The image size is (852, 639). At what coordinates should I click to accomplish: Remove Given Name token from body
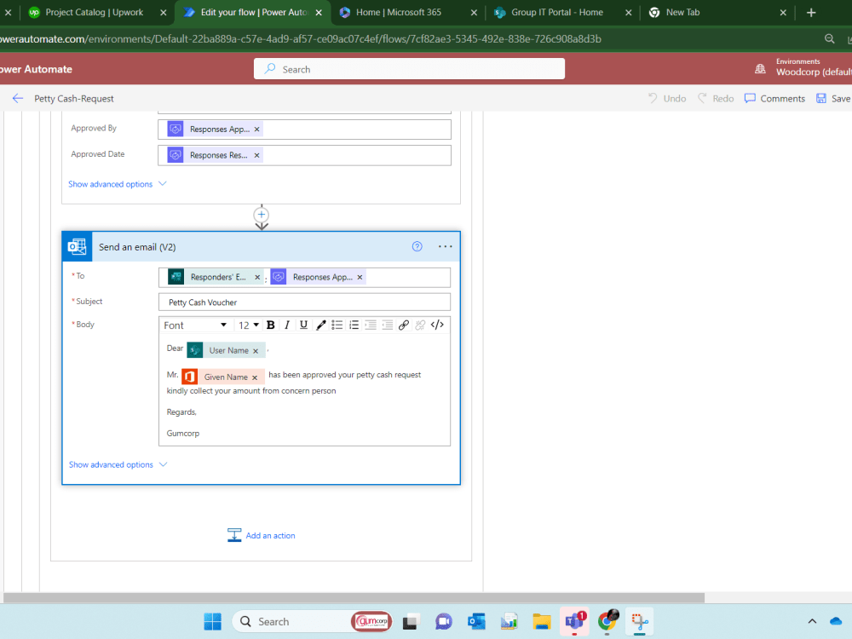click(x=254, y=377)
